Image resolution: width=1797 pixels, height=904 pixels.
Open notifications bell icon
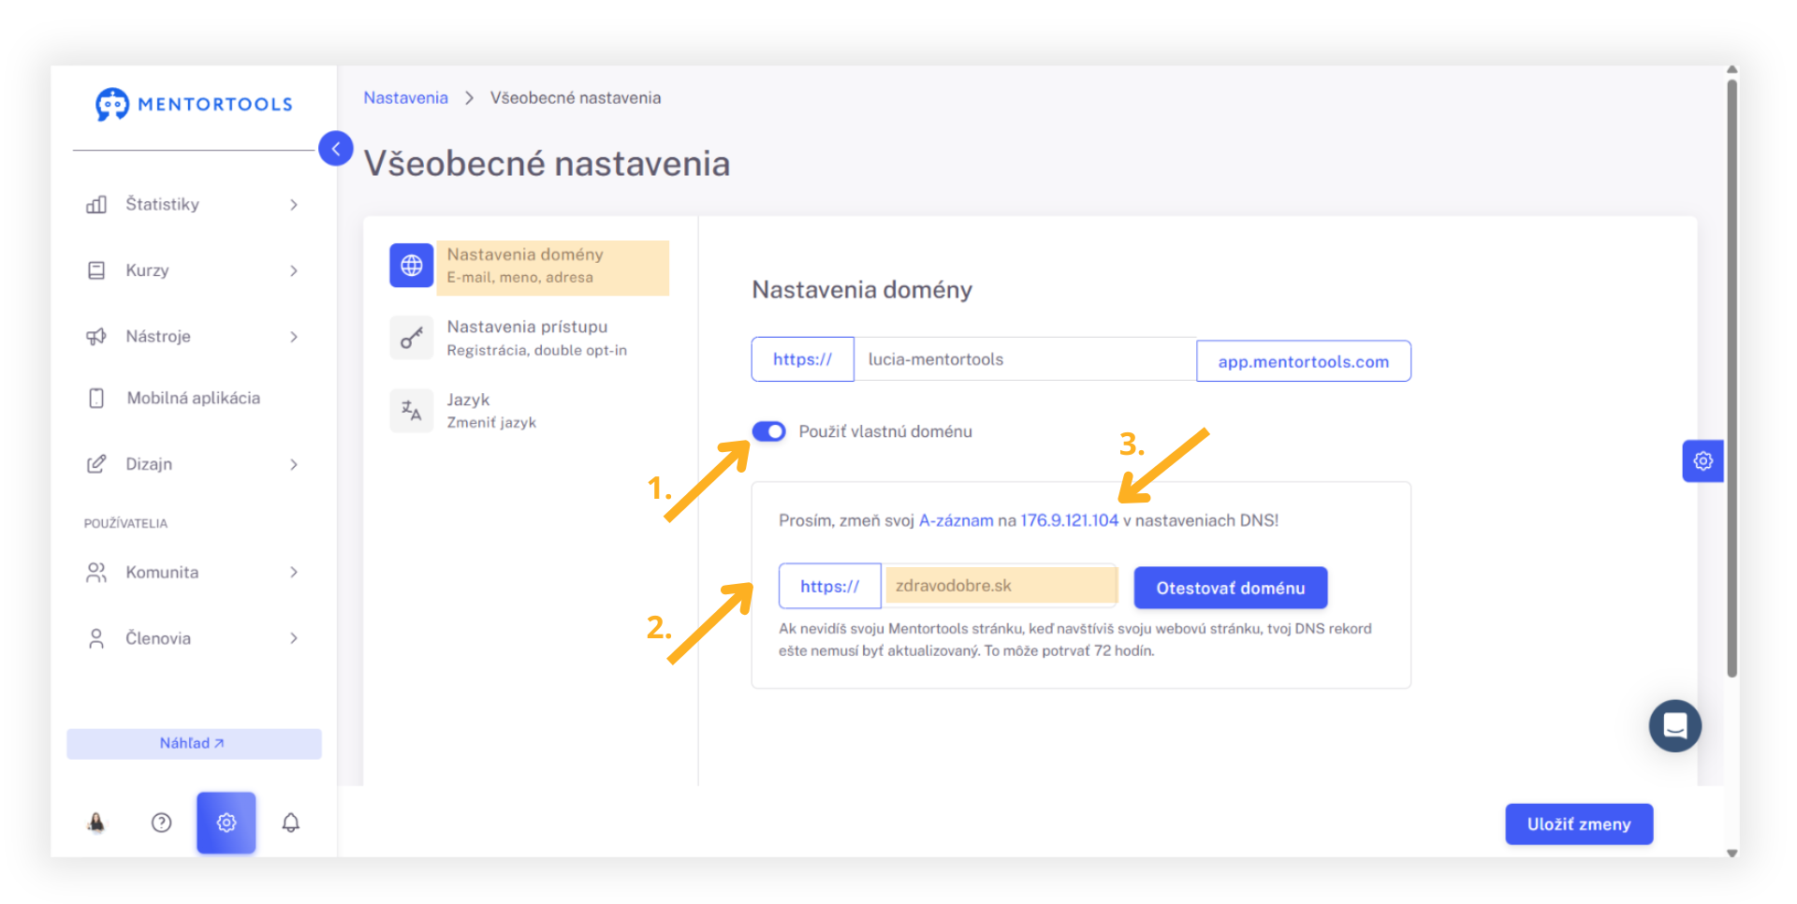pyautogui.click(x=291, y=823)
